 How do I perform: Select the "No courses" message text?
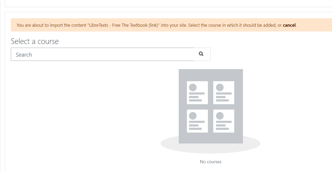pos(211,162)
